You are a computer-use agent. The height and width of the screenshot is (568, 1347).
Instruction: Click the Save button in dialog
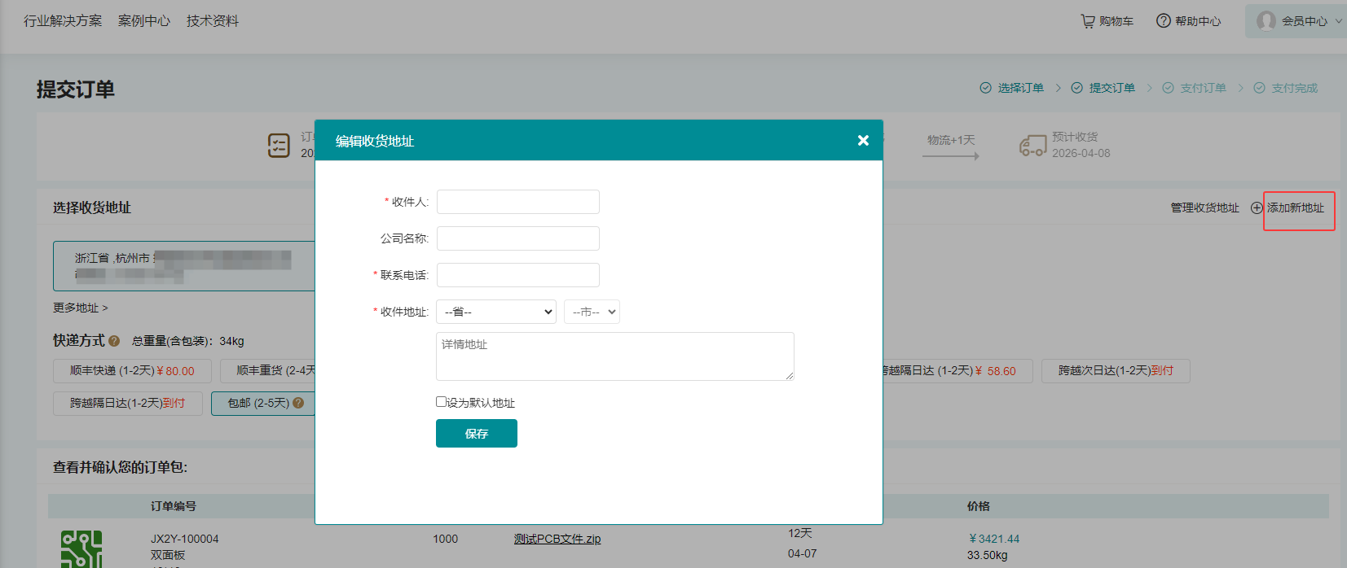click(x=476, y=434)
